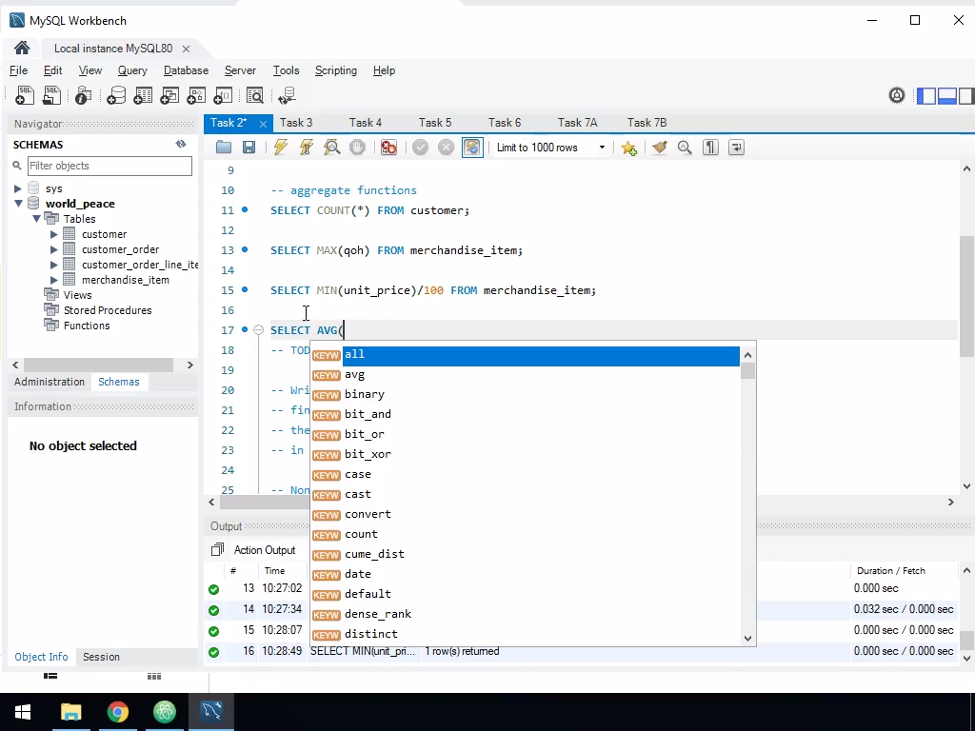Add a snippet with the star icon
Viewport: 975px width, 731px height.
pyautogui.click(x=628, y=148)
